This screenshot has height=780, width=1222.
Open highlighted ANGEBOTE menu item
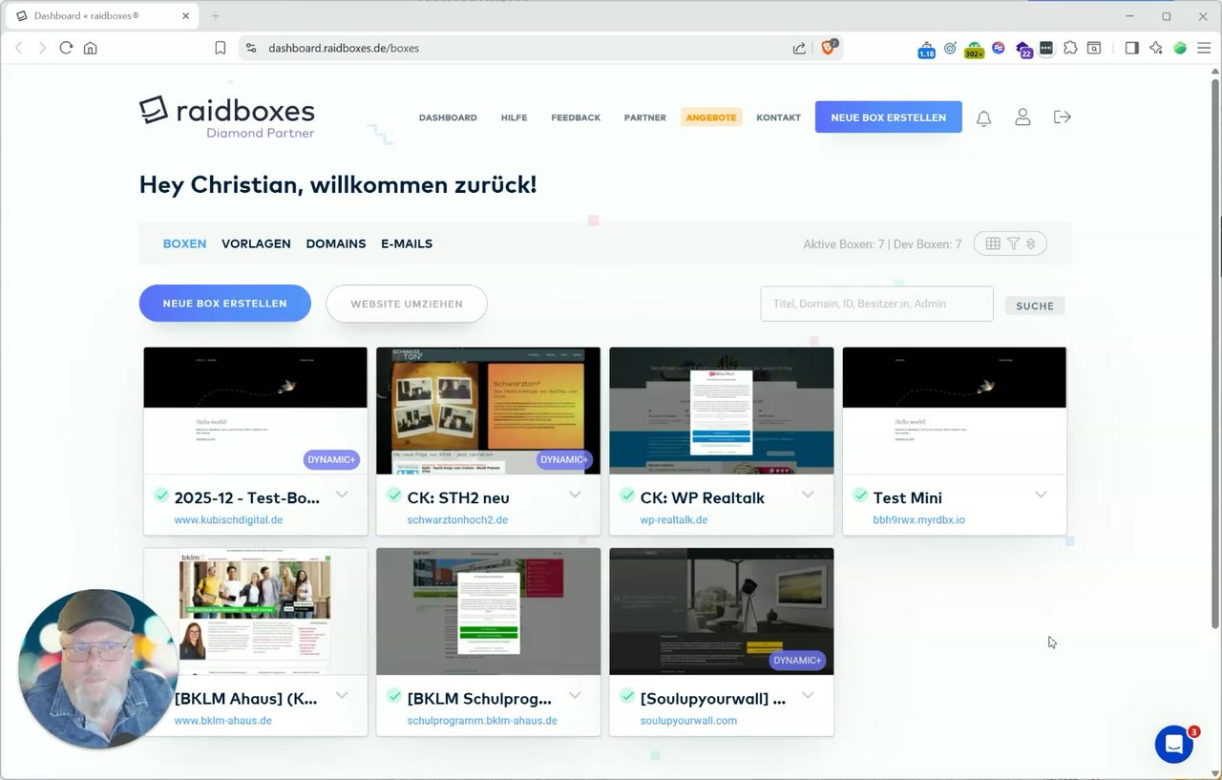tap(711, 117)
